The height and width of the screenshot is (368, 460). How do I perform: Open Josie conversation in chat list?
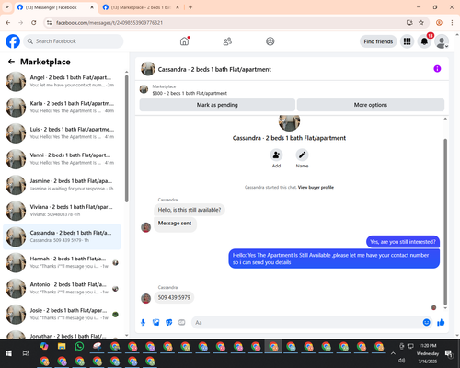point(63,315)
